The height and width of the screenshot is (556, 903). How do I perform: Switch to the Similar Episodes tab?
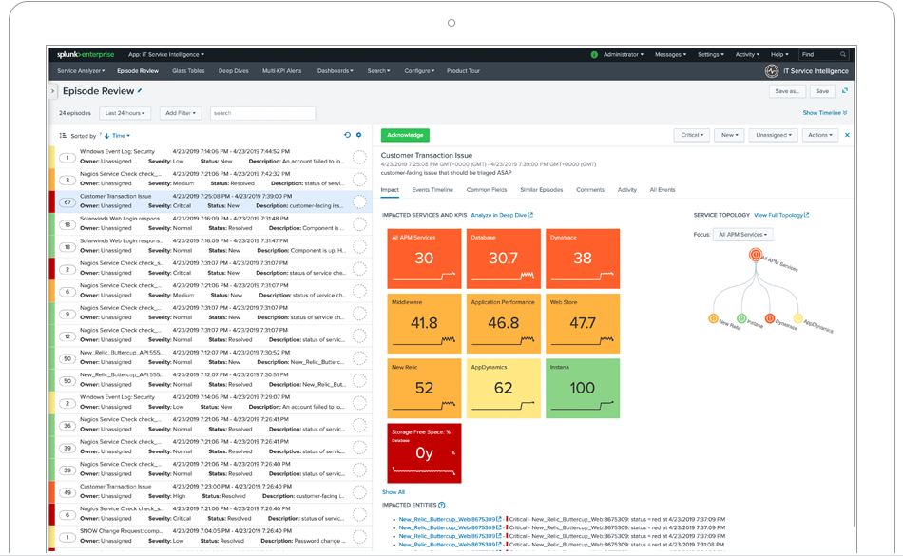(x=542, y=190)
